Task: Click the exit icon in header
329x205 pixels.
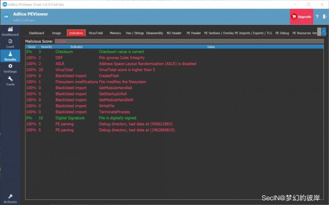Action: [325, 16]
